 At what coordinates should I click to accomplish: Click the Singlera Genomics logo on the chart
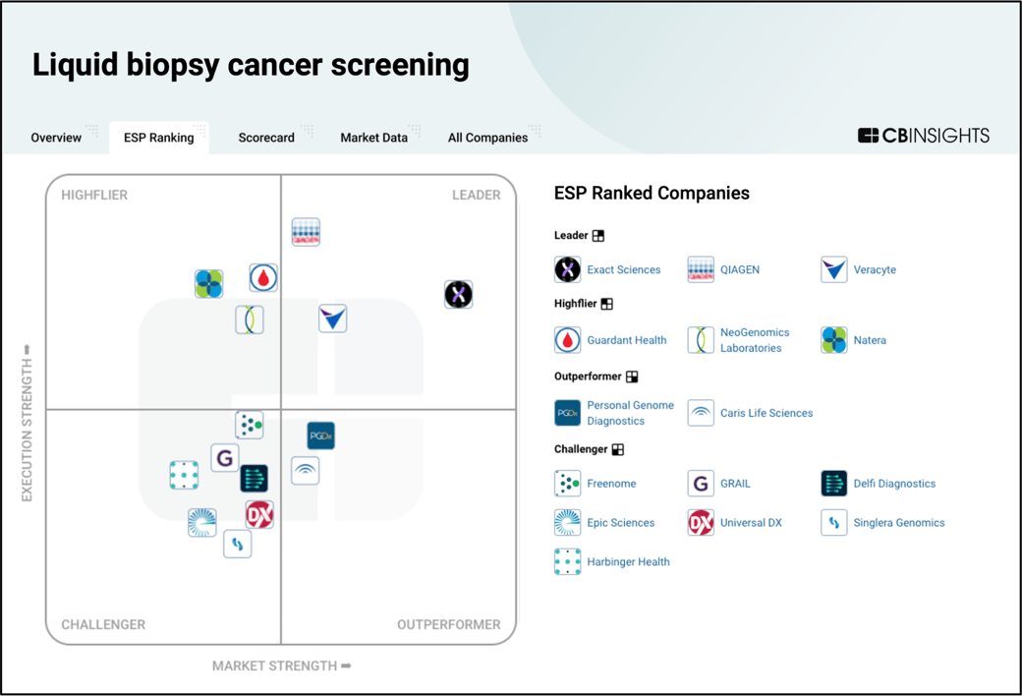(x=237, y=544)
